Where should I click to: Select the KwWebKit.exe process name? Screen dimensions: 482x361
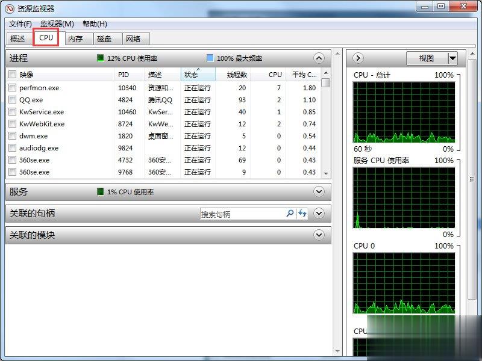(x=42, y=124)
